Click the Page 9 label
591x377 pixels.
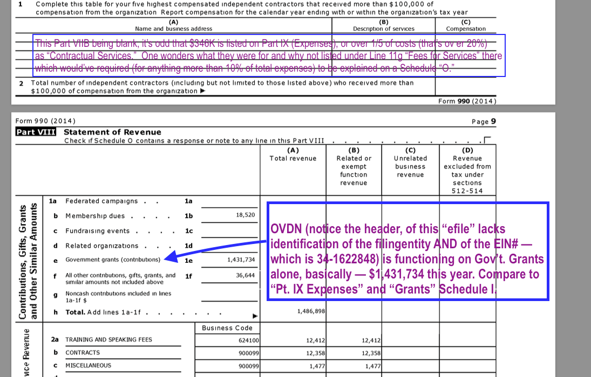coord(483,121)
